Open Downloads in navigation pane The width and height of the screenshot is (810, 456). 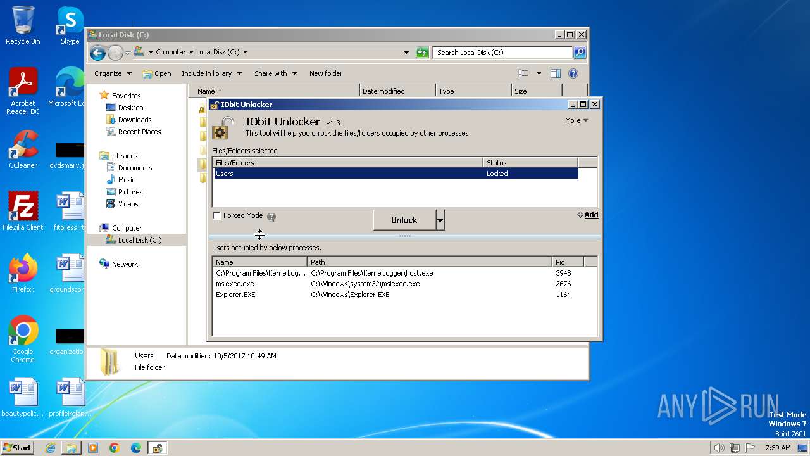(128, 120)
